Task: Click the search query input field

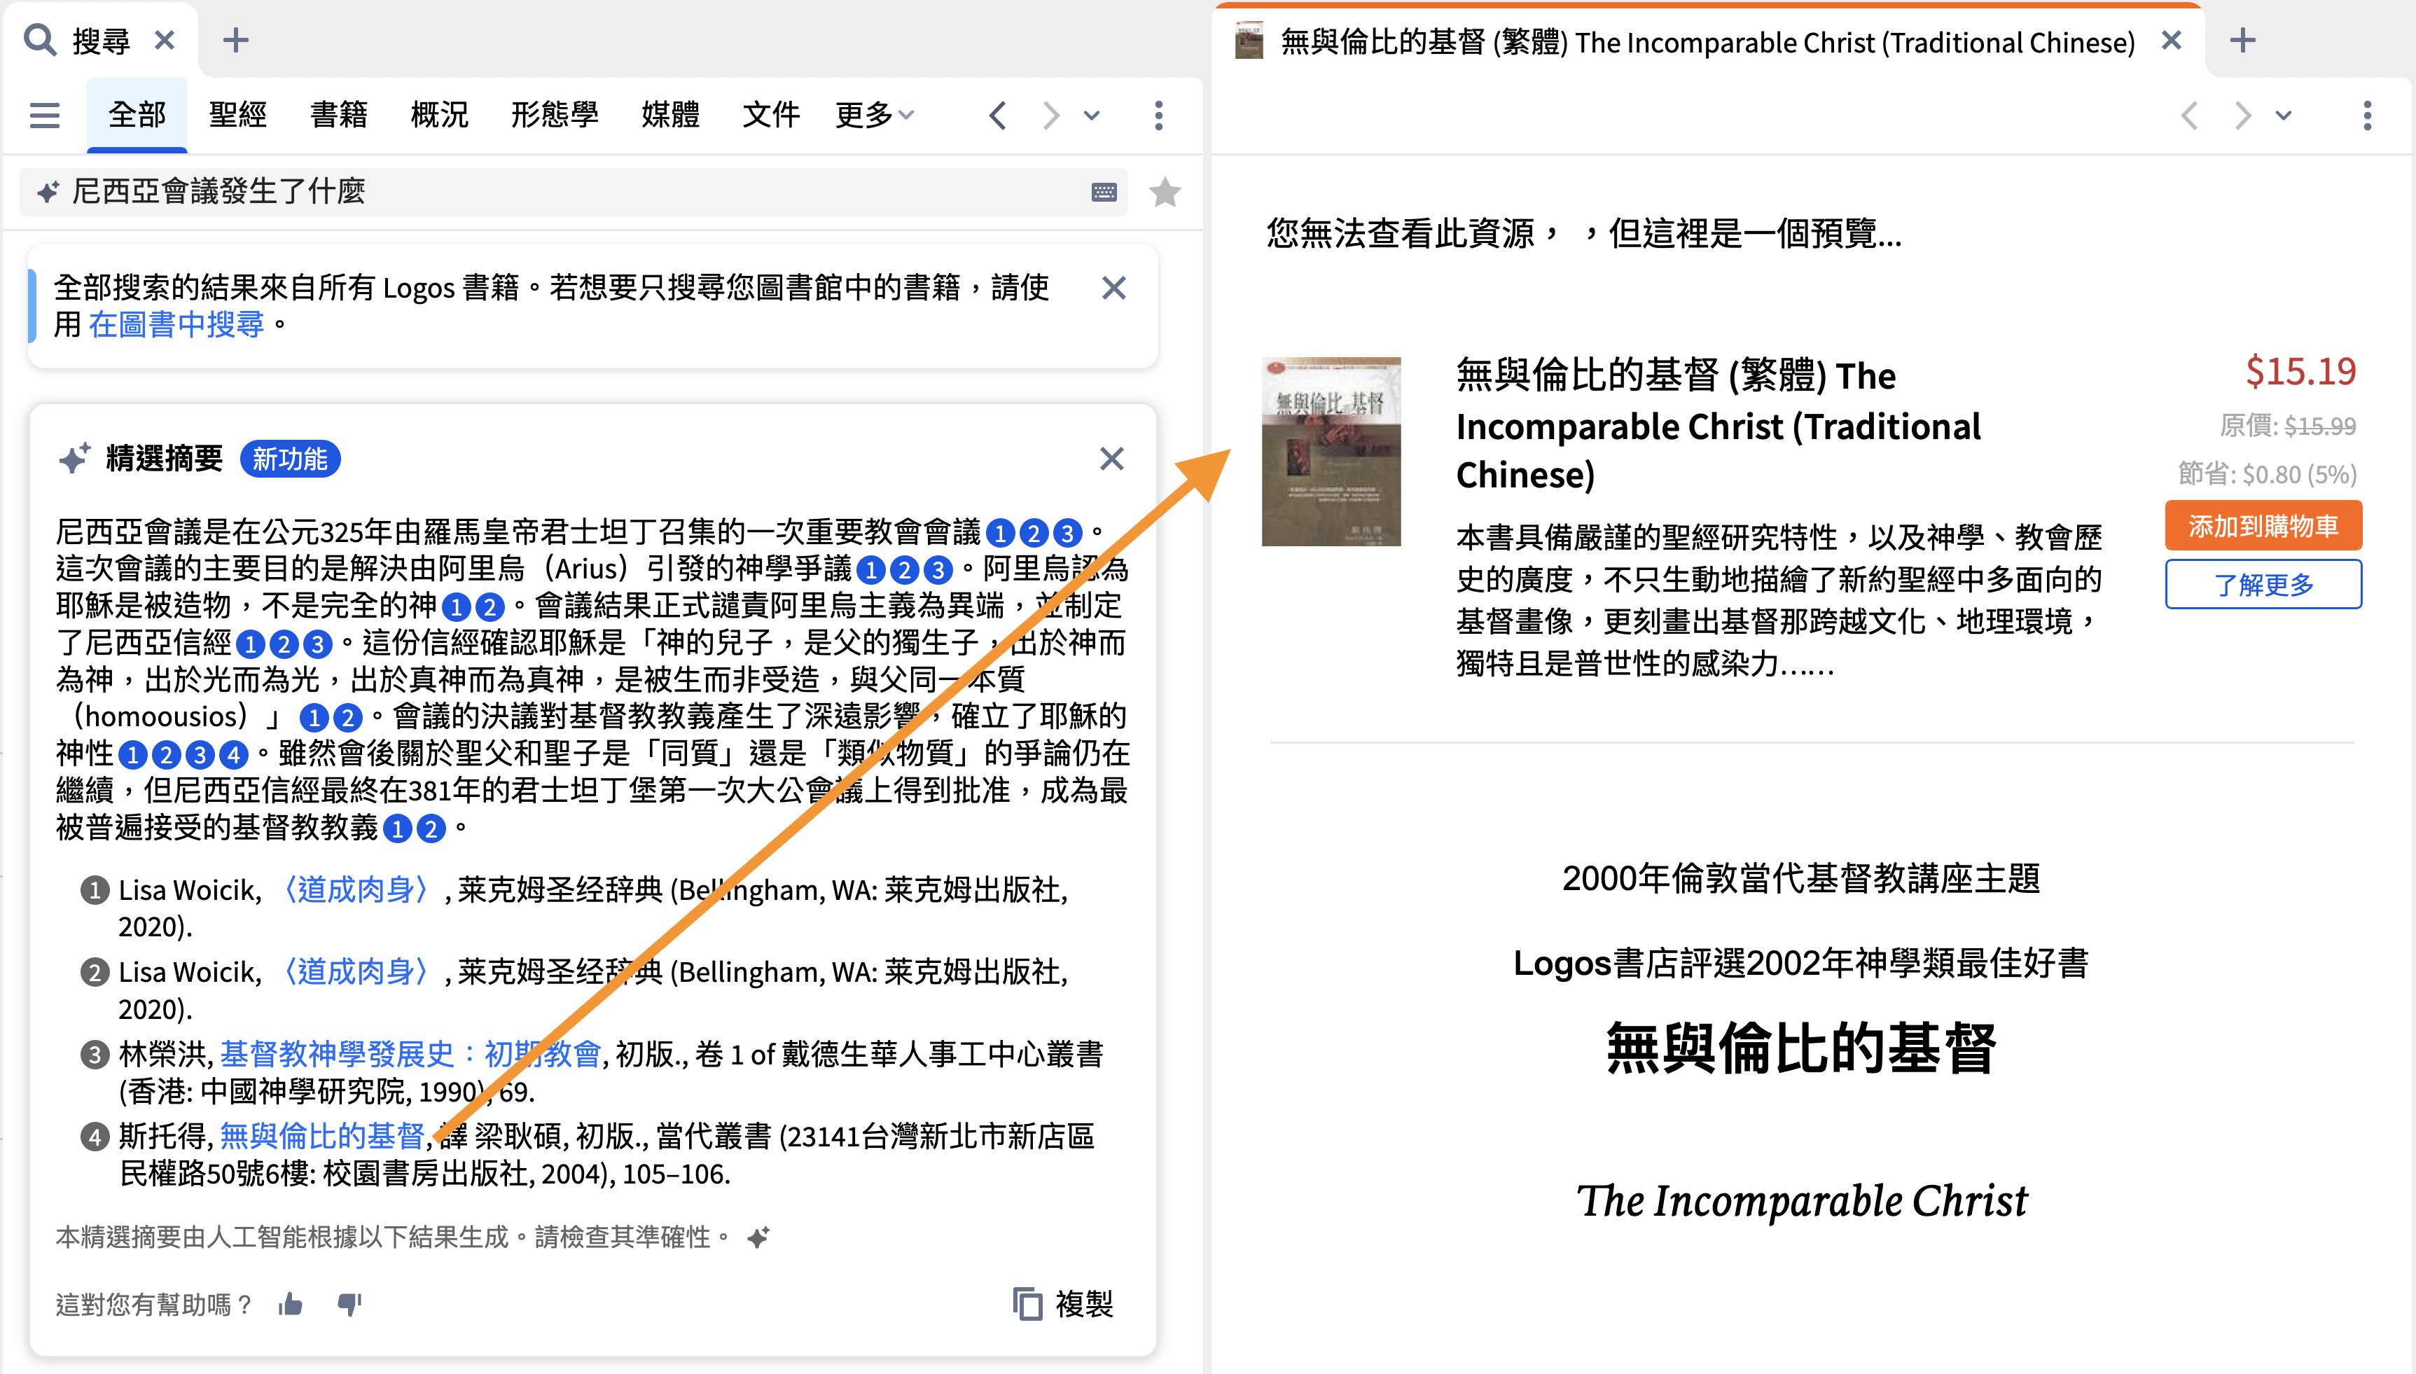Action: tap(573, 192)
